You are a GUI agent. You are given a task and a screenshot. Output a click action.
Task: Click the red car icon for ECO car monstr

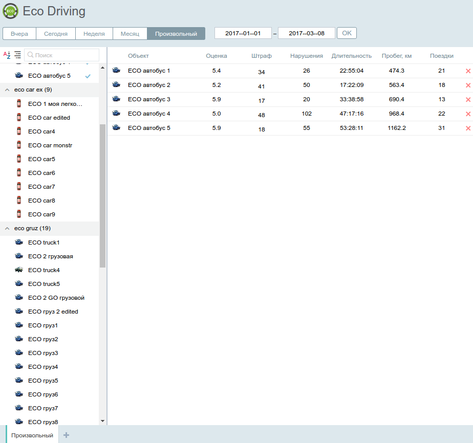pos(19,145)
